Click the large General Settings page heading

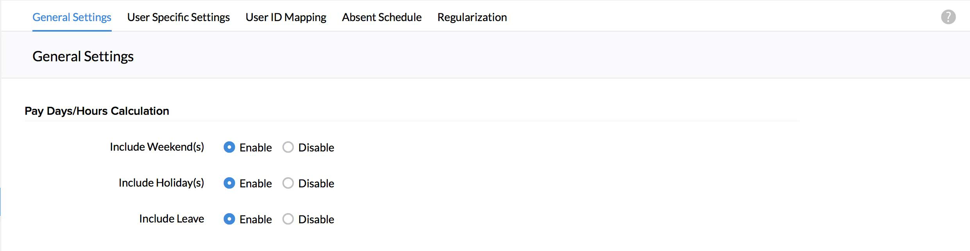[83, 56]
